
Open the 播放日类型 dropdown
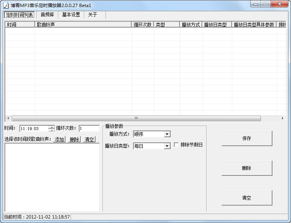152,146
